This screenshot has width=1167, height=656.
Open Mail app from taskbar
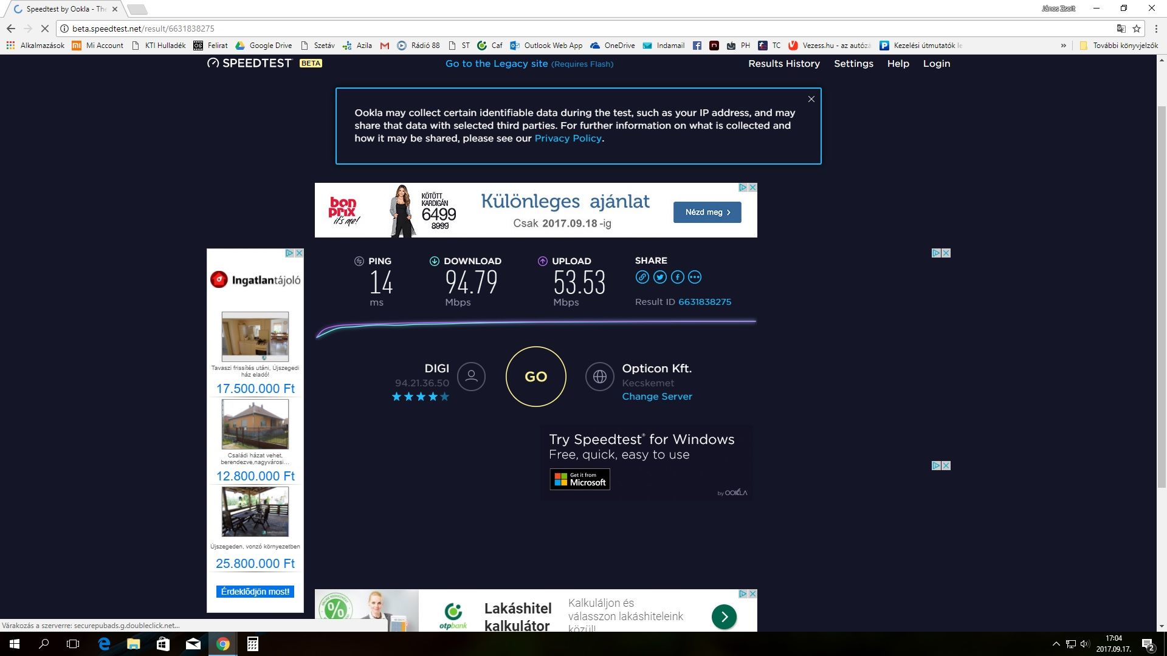pyautogui.click(x=193, y=644)
